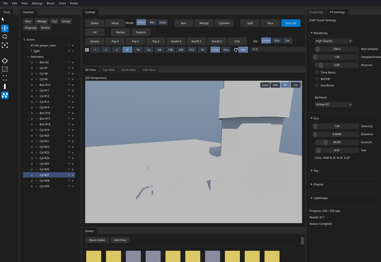Open the High Quality preset dropdown
The image size is (381, 262).
point(333,41)
